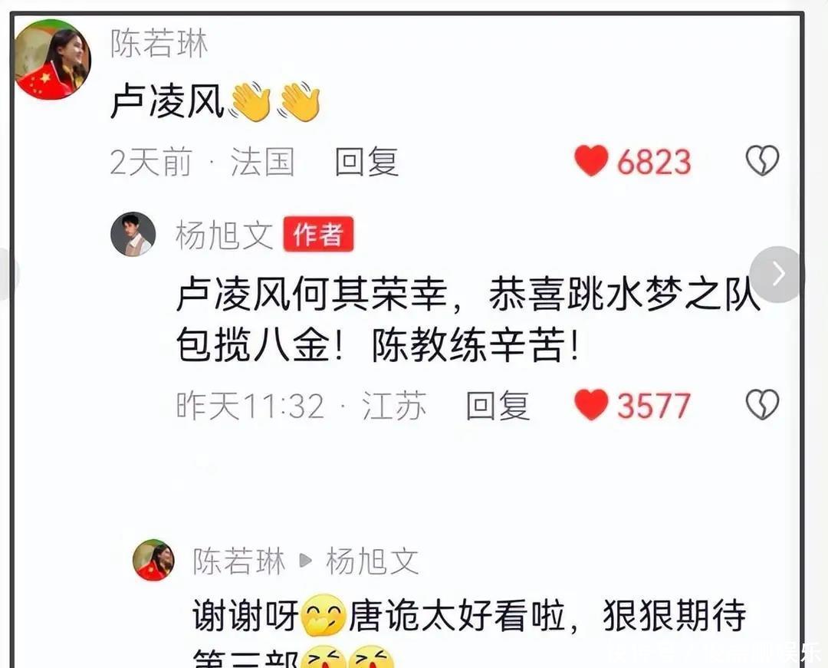Open 杨旭文's profile avatar

133,234
